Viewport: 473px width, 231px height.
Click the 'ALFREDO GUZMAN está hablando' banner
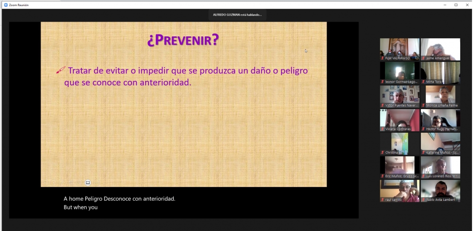(x=236, y=15)
